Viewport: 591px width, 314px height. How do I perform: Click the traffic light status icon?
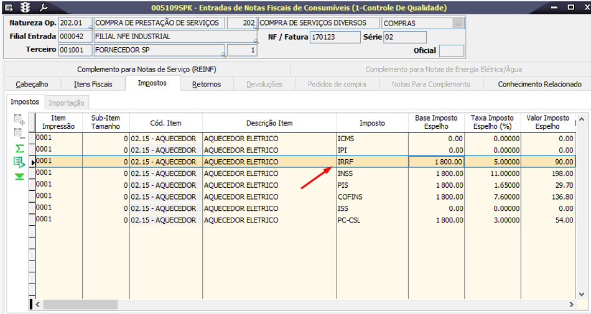point(26,7)
